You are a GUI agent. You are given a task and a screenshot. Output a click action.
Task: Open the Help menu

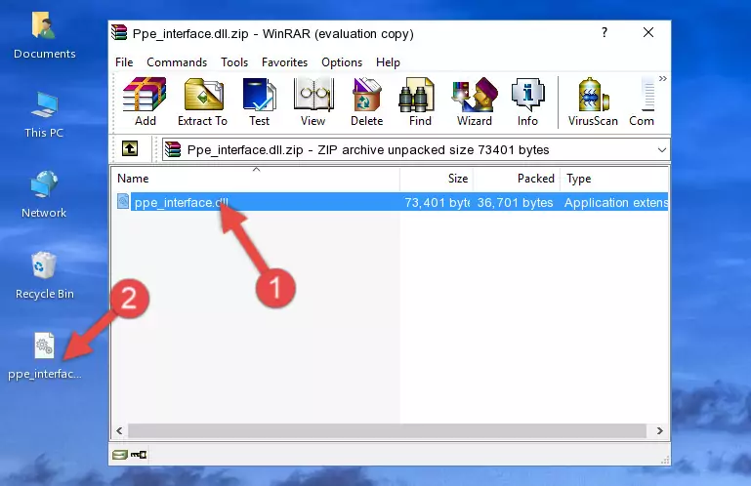(x=388, y=62)
